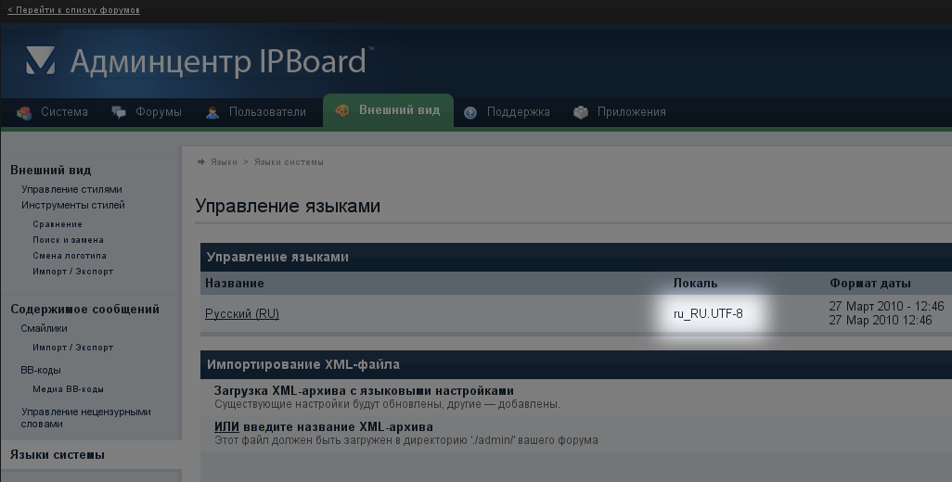Viewport: 952px width, 482px height.
Task: Click the Форумы speech bubble icon
Action: (x=119, y=112)
